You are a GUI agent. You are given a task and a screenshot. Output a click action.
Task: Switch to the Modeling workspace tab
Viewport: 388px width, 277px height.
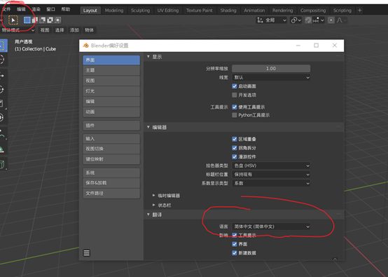114,11
